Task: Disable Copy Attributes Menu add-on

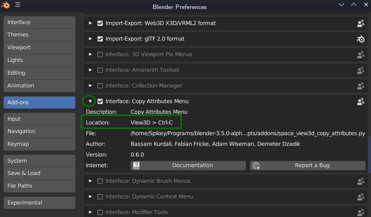Action: pos(100,101)
